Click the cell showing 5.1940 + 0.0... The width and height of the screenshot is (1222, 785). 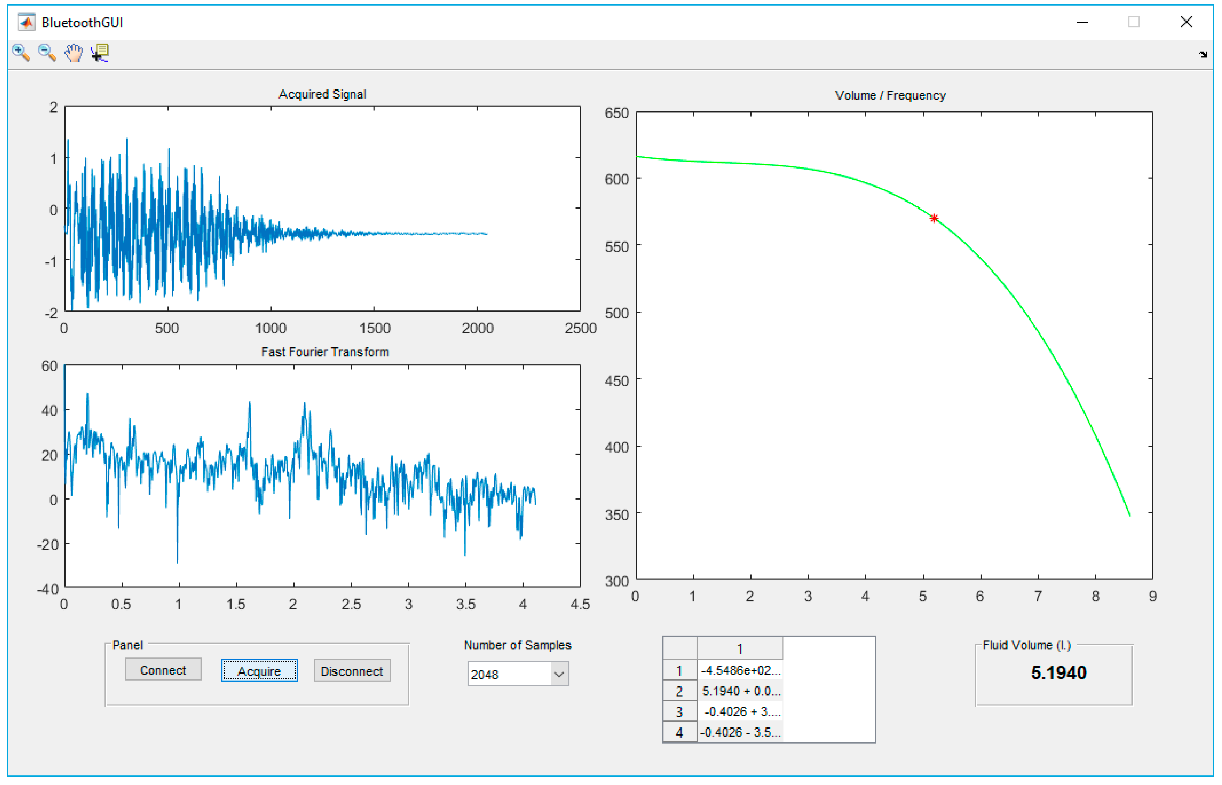tap(739, 691)
